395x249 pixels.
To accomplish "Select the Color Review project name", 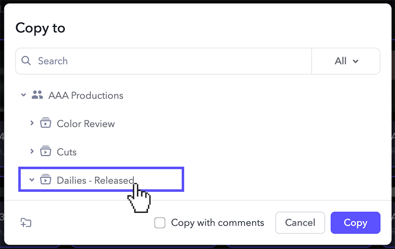I will tap(85, 124).
